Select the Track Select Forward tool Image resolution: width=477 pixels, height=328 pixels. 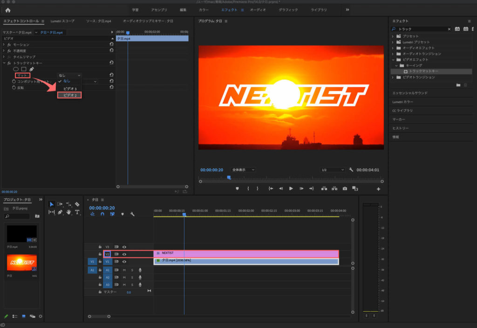[x=60, y=204]
